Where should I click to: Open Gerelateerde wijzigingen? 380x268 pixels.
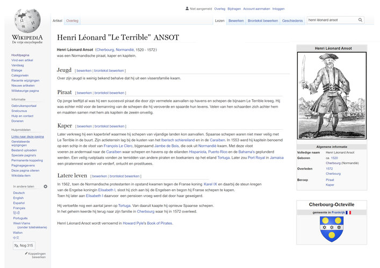pos(20,143)
